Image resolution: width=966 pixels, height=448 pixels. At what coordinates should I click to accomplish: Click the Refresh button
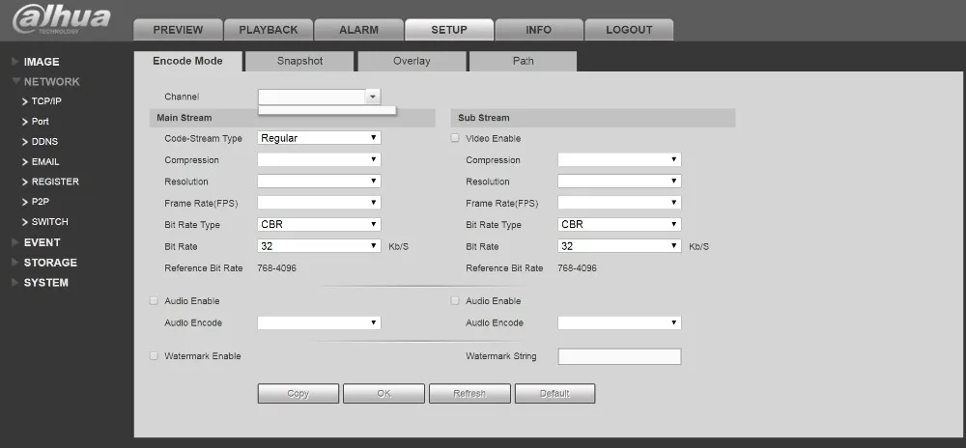point(469,393)
